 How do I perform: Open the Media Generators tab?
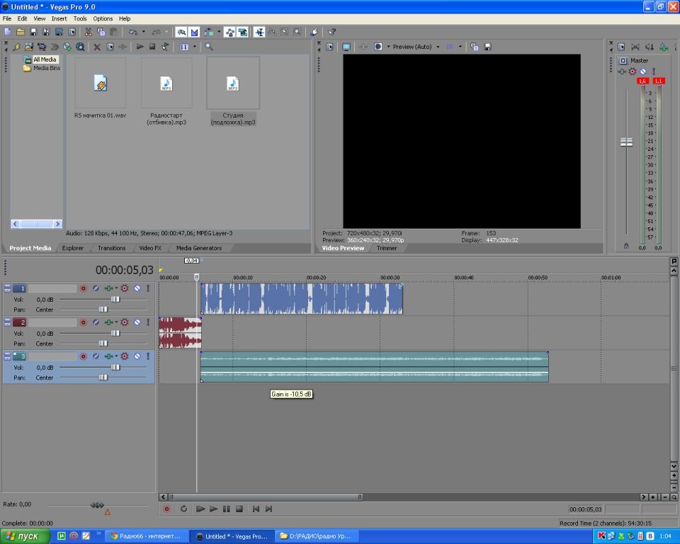(x=198, y=248)
